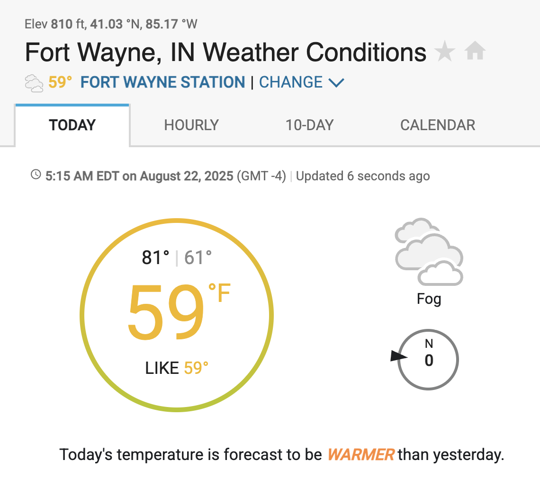The image size is (540, 478).
Task: Select the TODAY tab
Action: click(x=72, y=125)
